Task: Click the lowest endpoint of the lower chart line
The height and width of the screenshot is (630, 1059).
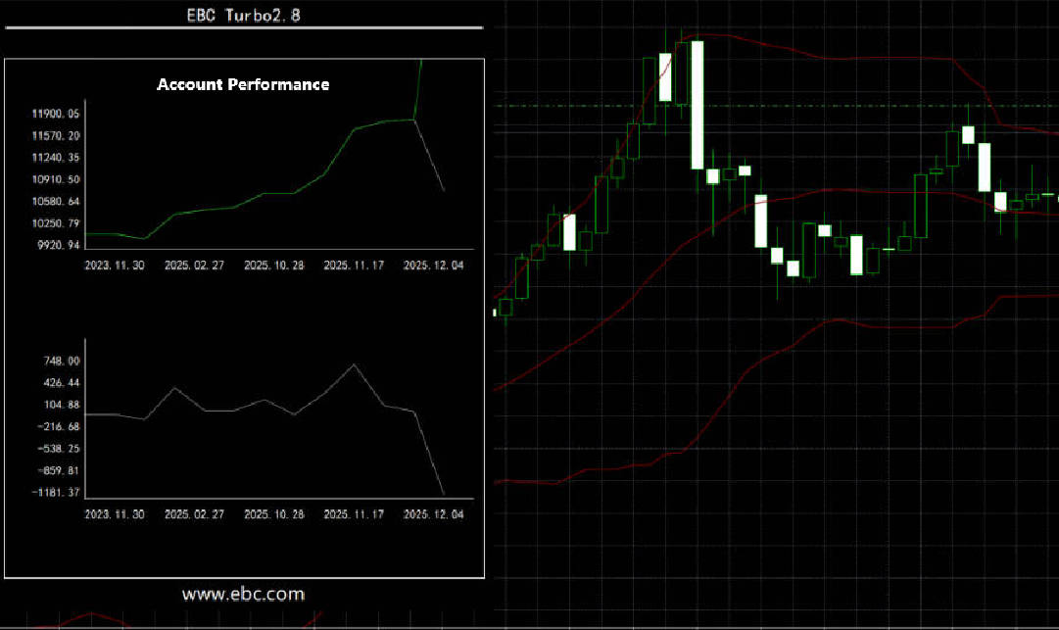Action: [x=444, y=494]
